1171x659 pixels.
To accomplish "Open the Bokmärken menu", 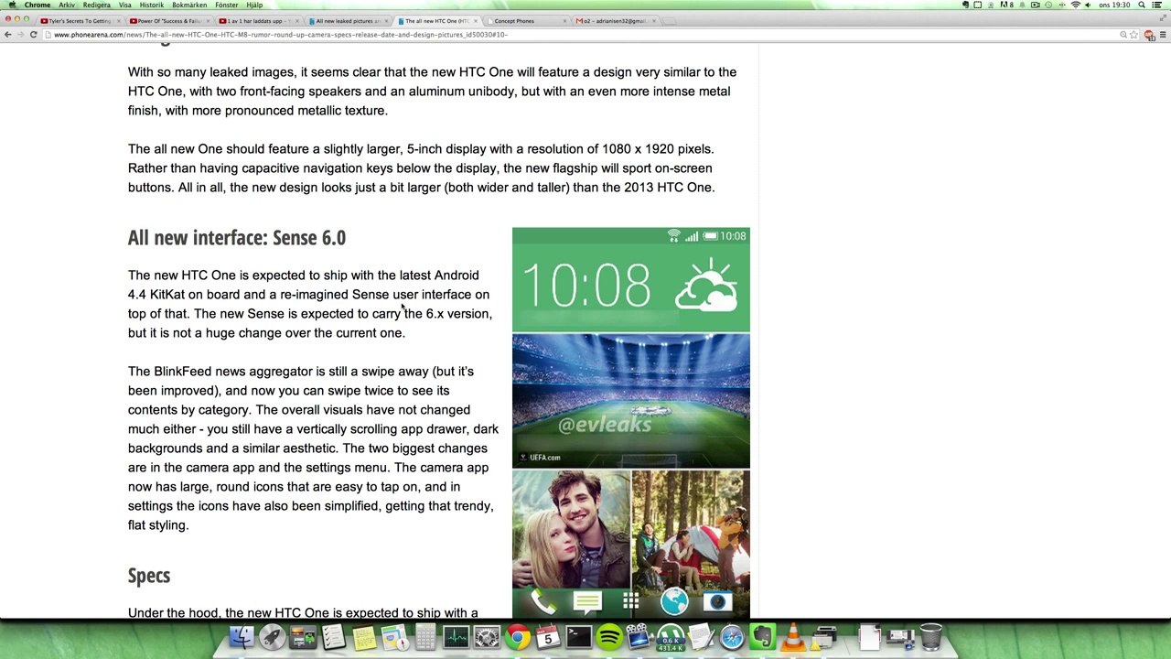I will 189,5.
